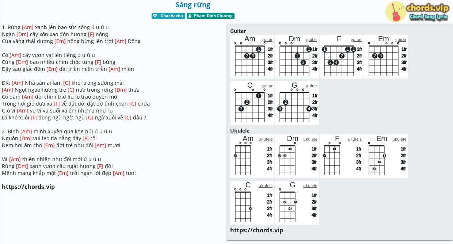Select the C ukulele chord diagram
The height and width of the screenshot is (244, 453).
point(252,203)
